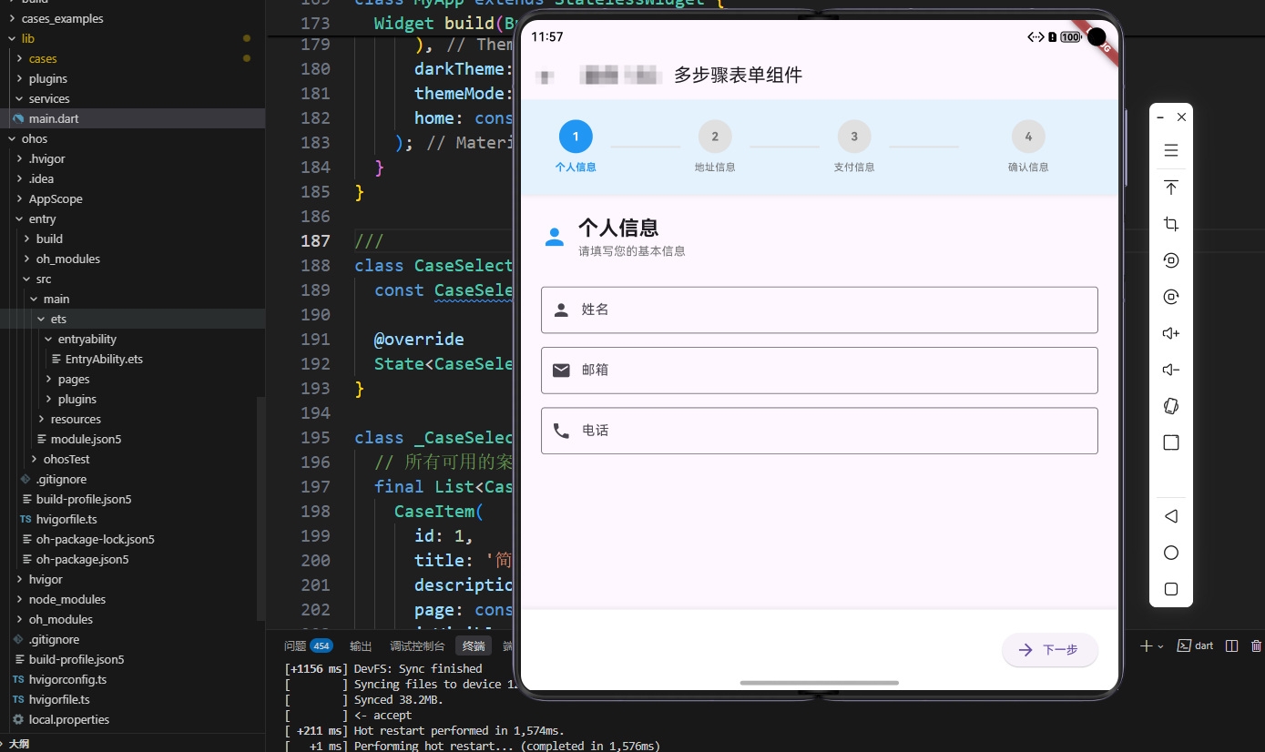Click the crop screenshot icon on emulator toolbar
This screenshot has width=1265, height=752.
[1171, 224]
